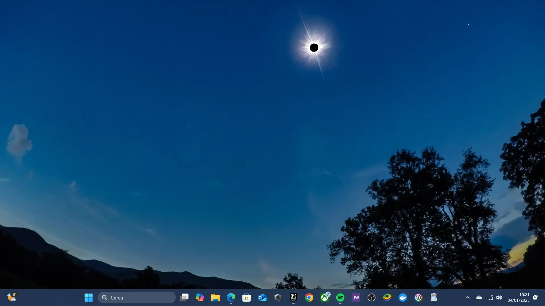
Task: Launch OBS Studio from taskbar
Action: 372,297
